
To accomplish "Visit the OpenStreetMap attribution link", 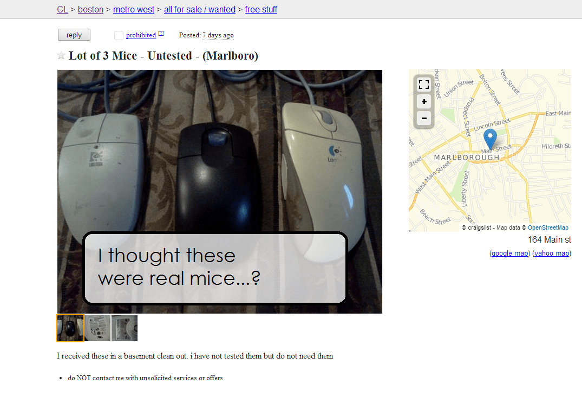I will 548,227.
